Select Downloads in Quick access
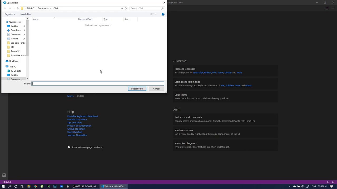 [16, 30]
